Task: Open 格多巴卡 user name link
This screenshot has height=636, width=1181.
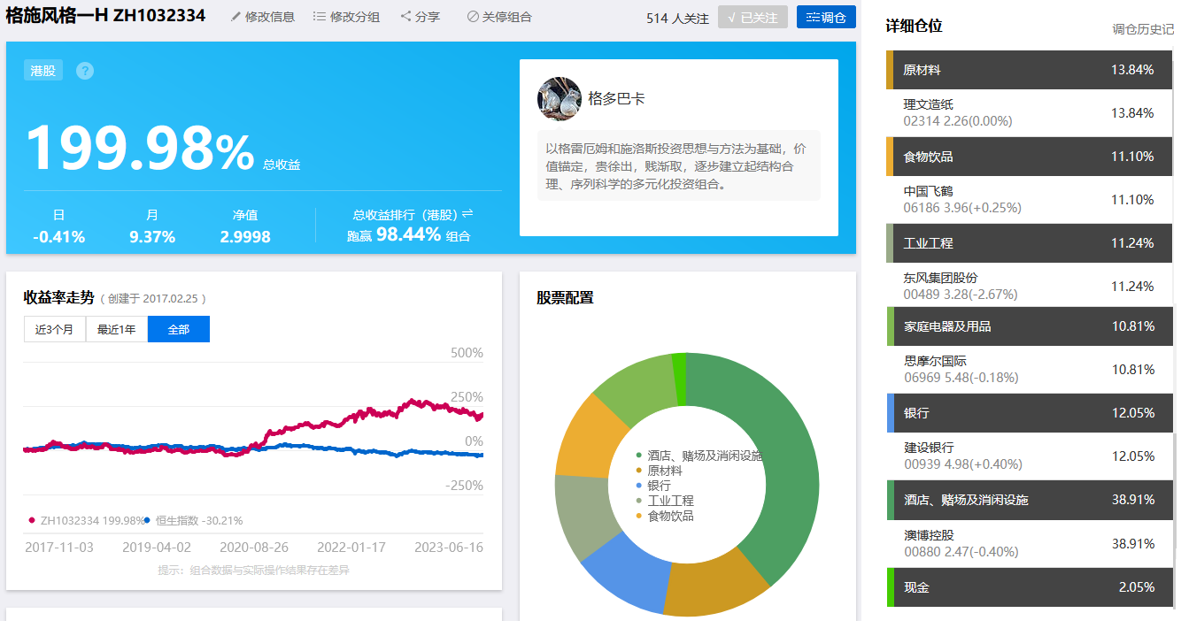Action: pos(616,99)
